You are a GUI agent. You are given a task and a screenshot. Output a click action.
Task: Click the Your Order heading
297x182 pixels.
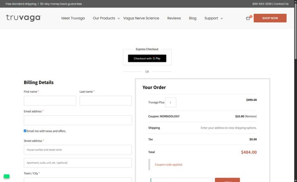[x=154, y=88]
